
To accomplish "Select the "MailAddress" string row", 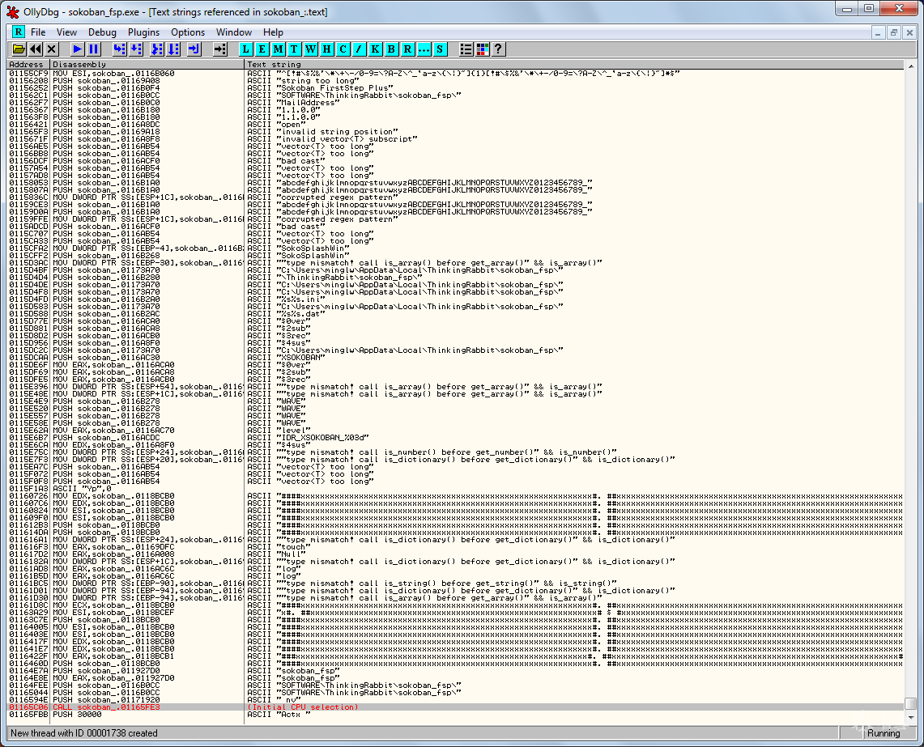I will pos(455,103).
